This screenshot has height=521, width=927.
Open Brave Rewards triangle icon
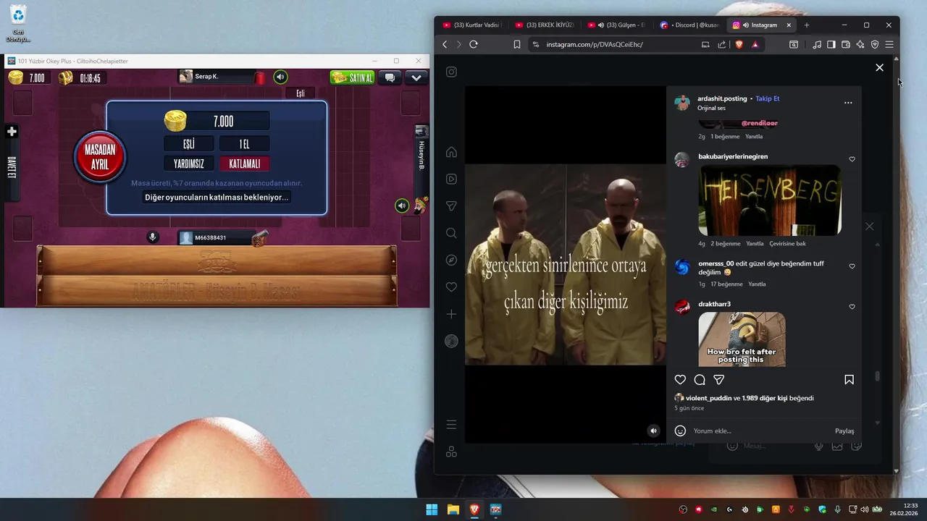pyautogui.click(x=755, y=44)
